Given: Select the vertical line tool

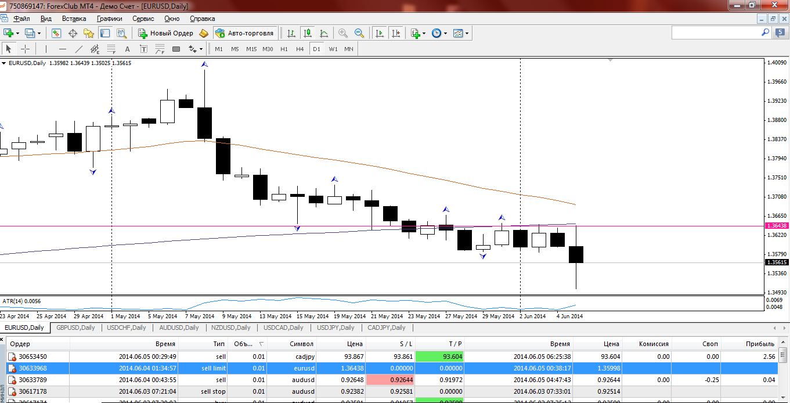Looking at the screenshot, I should [46, 49].
